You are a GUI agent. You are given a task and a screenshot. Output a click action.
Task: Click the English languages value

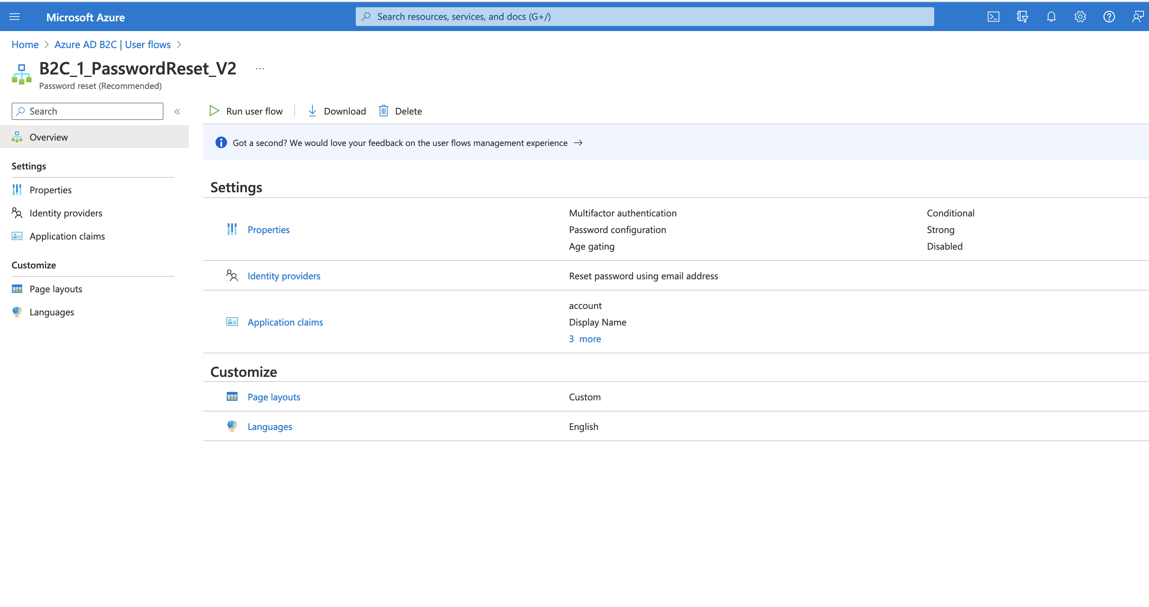tap(584, 426)
